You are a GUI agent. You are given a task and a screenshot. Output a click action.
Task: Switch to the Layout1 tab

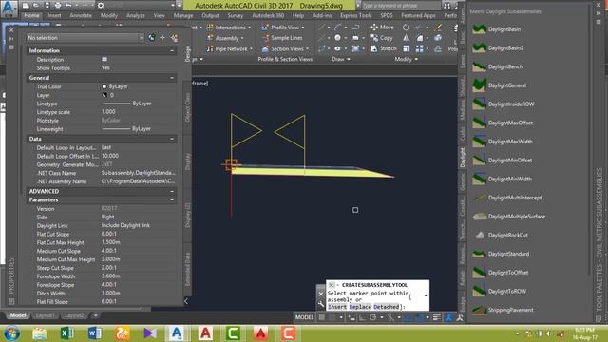[45, 315]
